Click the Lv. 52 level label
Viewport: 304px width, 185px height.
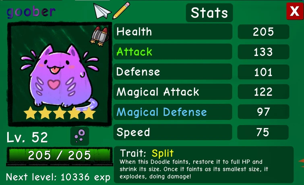27,137
